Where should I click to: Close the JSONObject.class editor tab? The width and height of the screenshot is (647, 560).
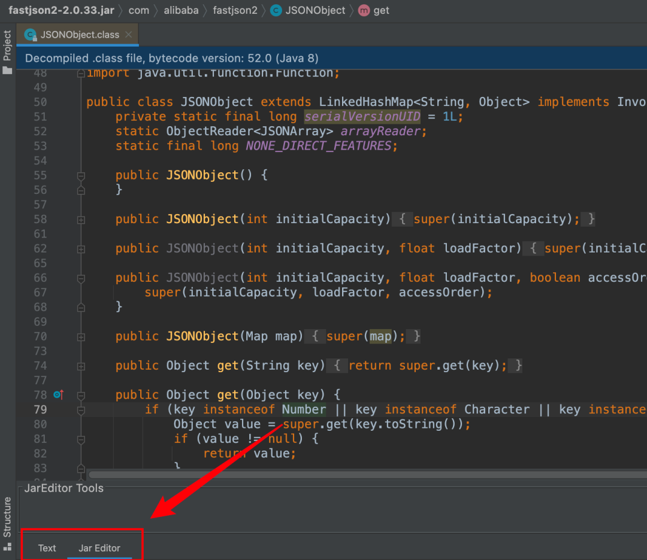(129, 35)
